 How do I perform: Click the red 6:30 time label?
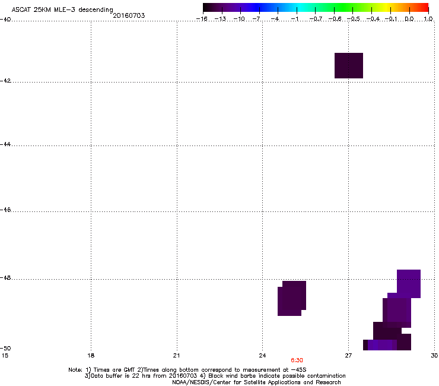point(297,360)
